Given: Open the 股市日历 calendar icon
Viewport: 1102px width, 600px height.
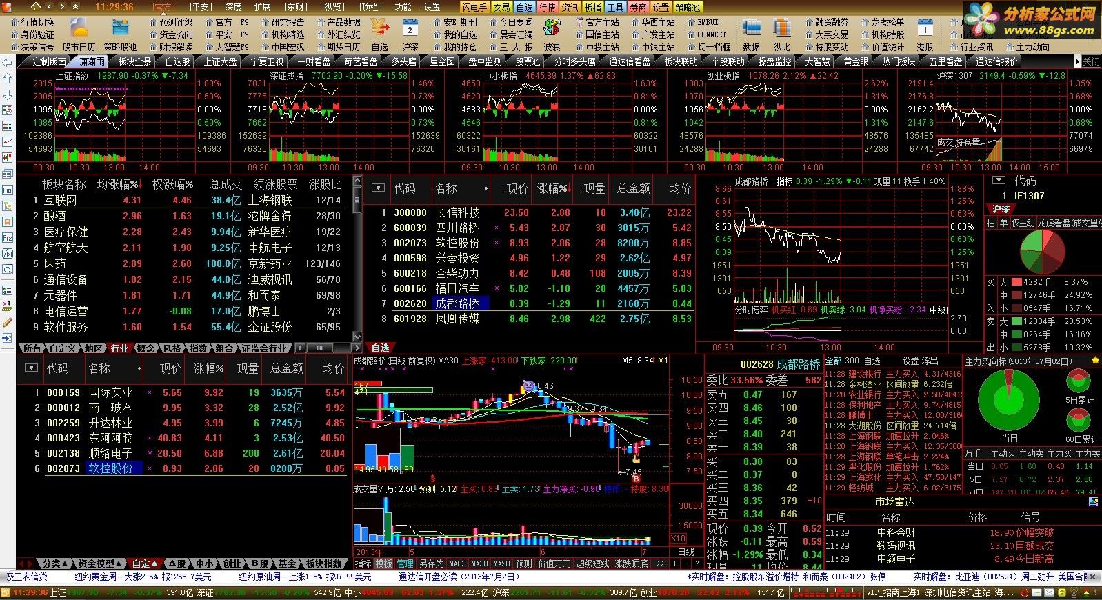Looking at the screenshot, I should click(x=80, y=29).
